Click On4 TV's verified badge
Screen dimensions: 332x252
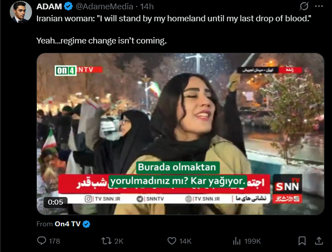[x=86, y=224]
